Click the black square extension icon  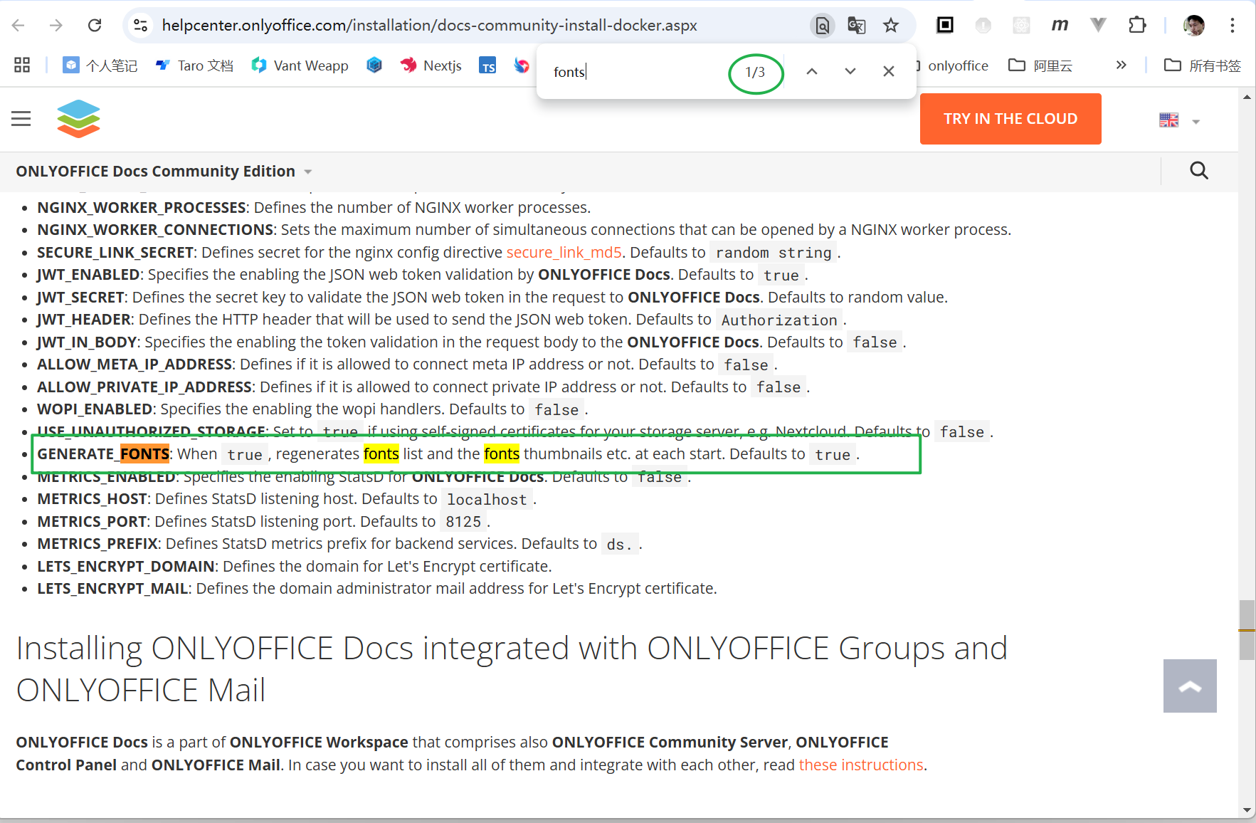coord(945,26)
